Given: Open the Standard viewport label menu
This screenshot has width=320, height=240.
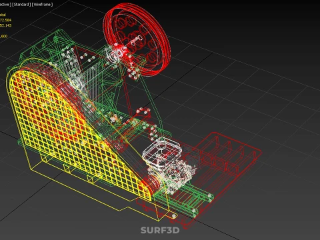Looking at the screenshot, I should tap(21, 5).
